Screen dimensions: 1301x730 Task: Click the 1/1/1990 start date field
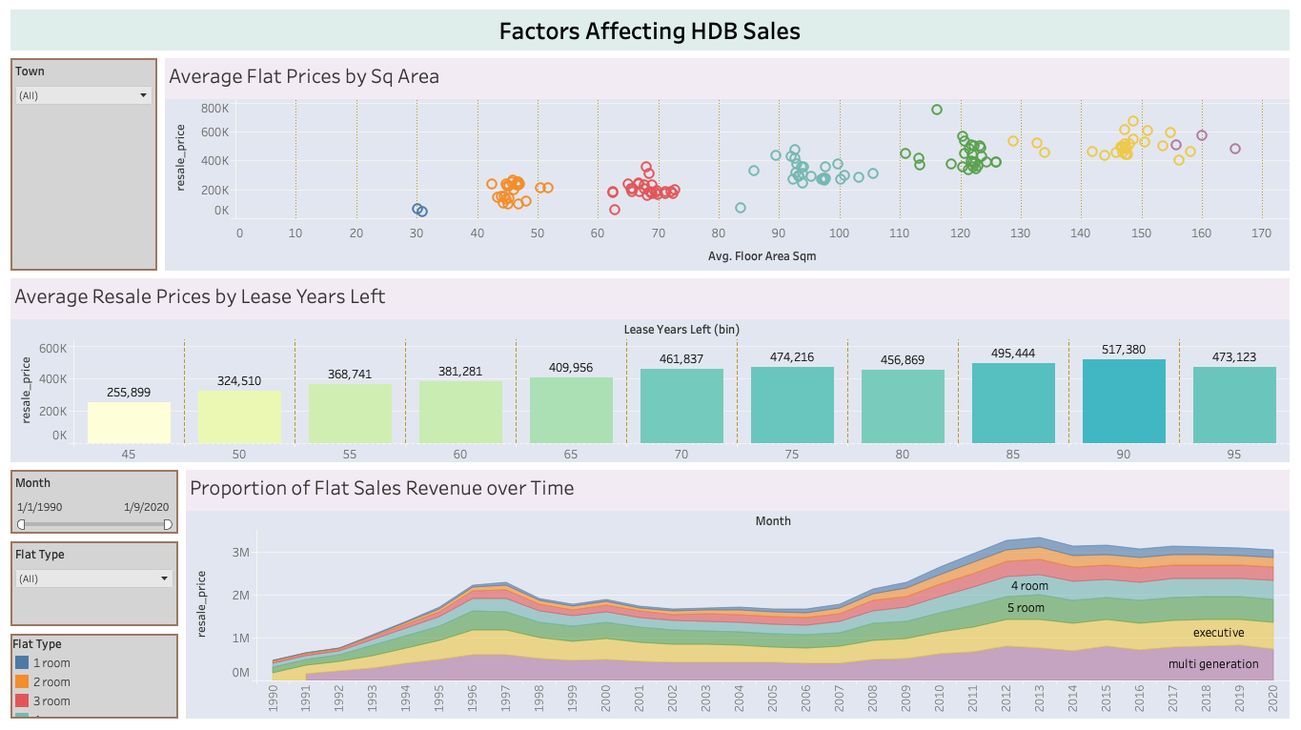(x=40, y=507)
